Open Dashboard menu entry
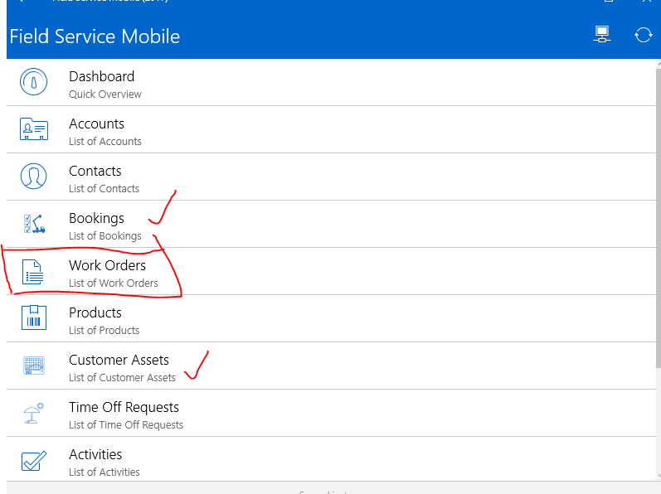The width and height of the screenshot is (661, 494). click(332, 82)
